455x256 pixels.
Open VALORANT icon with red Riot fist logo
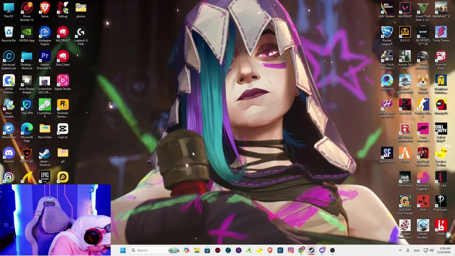[x=63, y=34]
